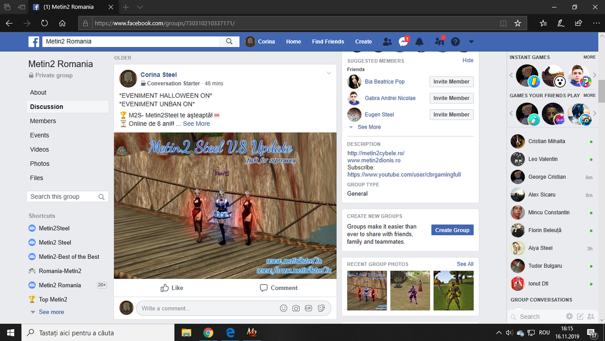The height and width of the screenshot is (341, 605).
Task: Open the Metin2 app on taskbar
Action: (251, 333)
